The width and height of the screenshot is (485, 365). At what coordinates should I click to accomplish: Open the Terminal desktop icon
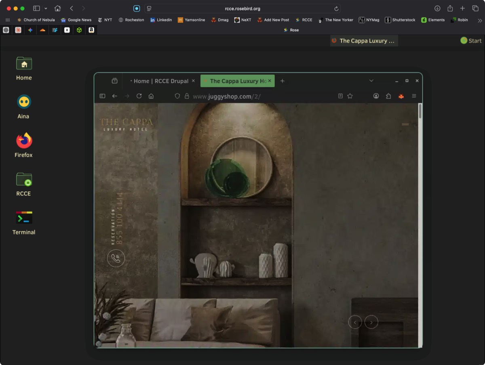[x=24, y=218]
